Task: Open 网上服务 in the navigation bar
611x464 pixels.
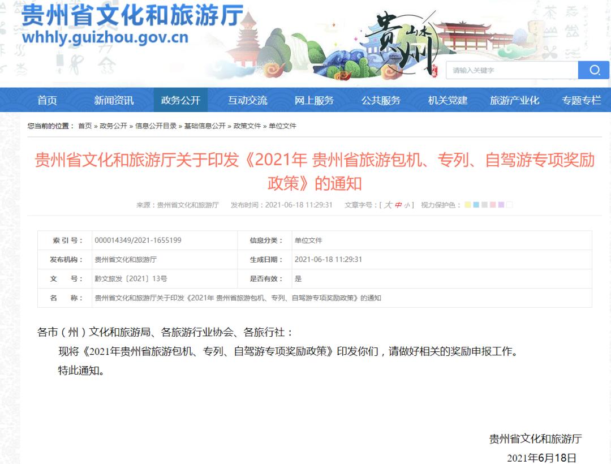Action: click(314, 100)
